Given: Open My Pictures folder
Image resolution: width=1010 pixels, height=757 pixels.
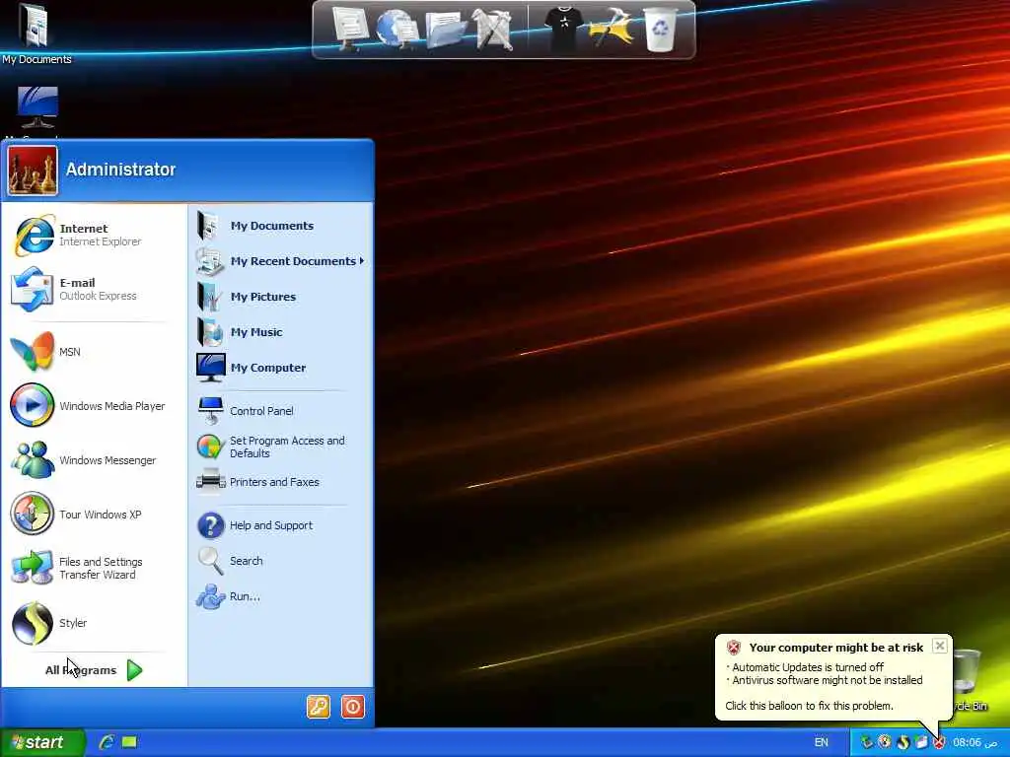Looking at the screenshot, I should pyautogui.click(x=281, y=296).
